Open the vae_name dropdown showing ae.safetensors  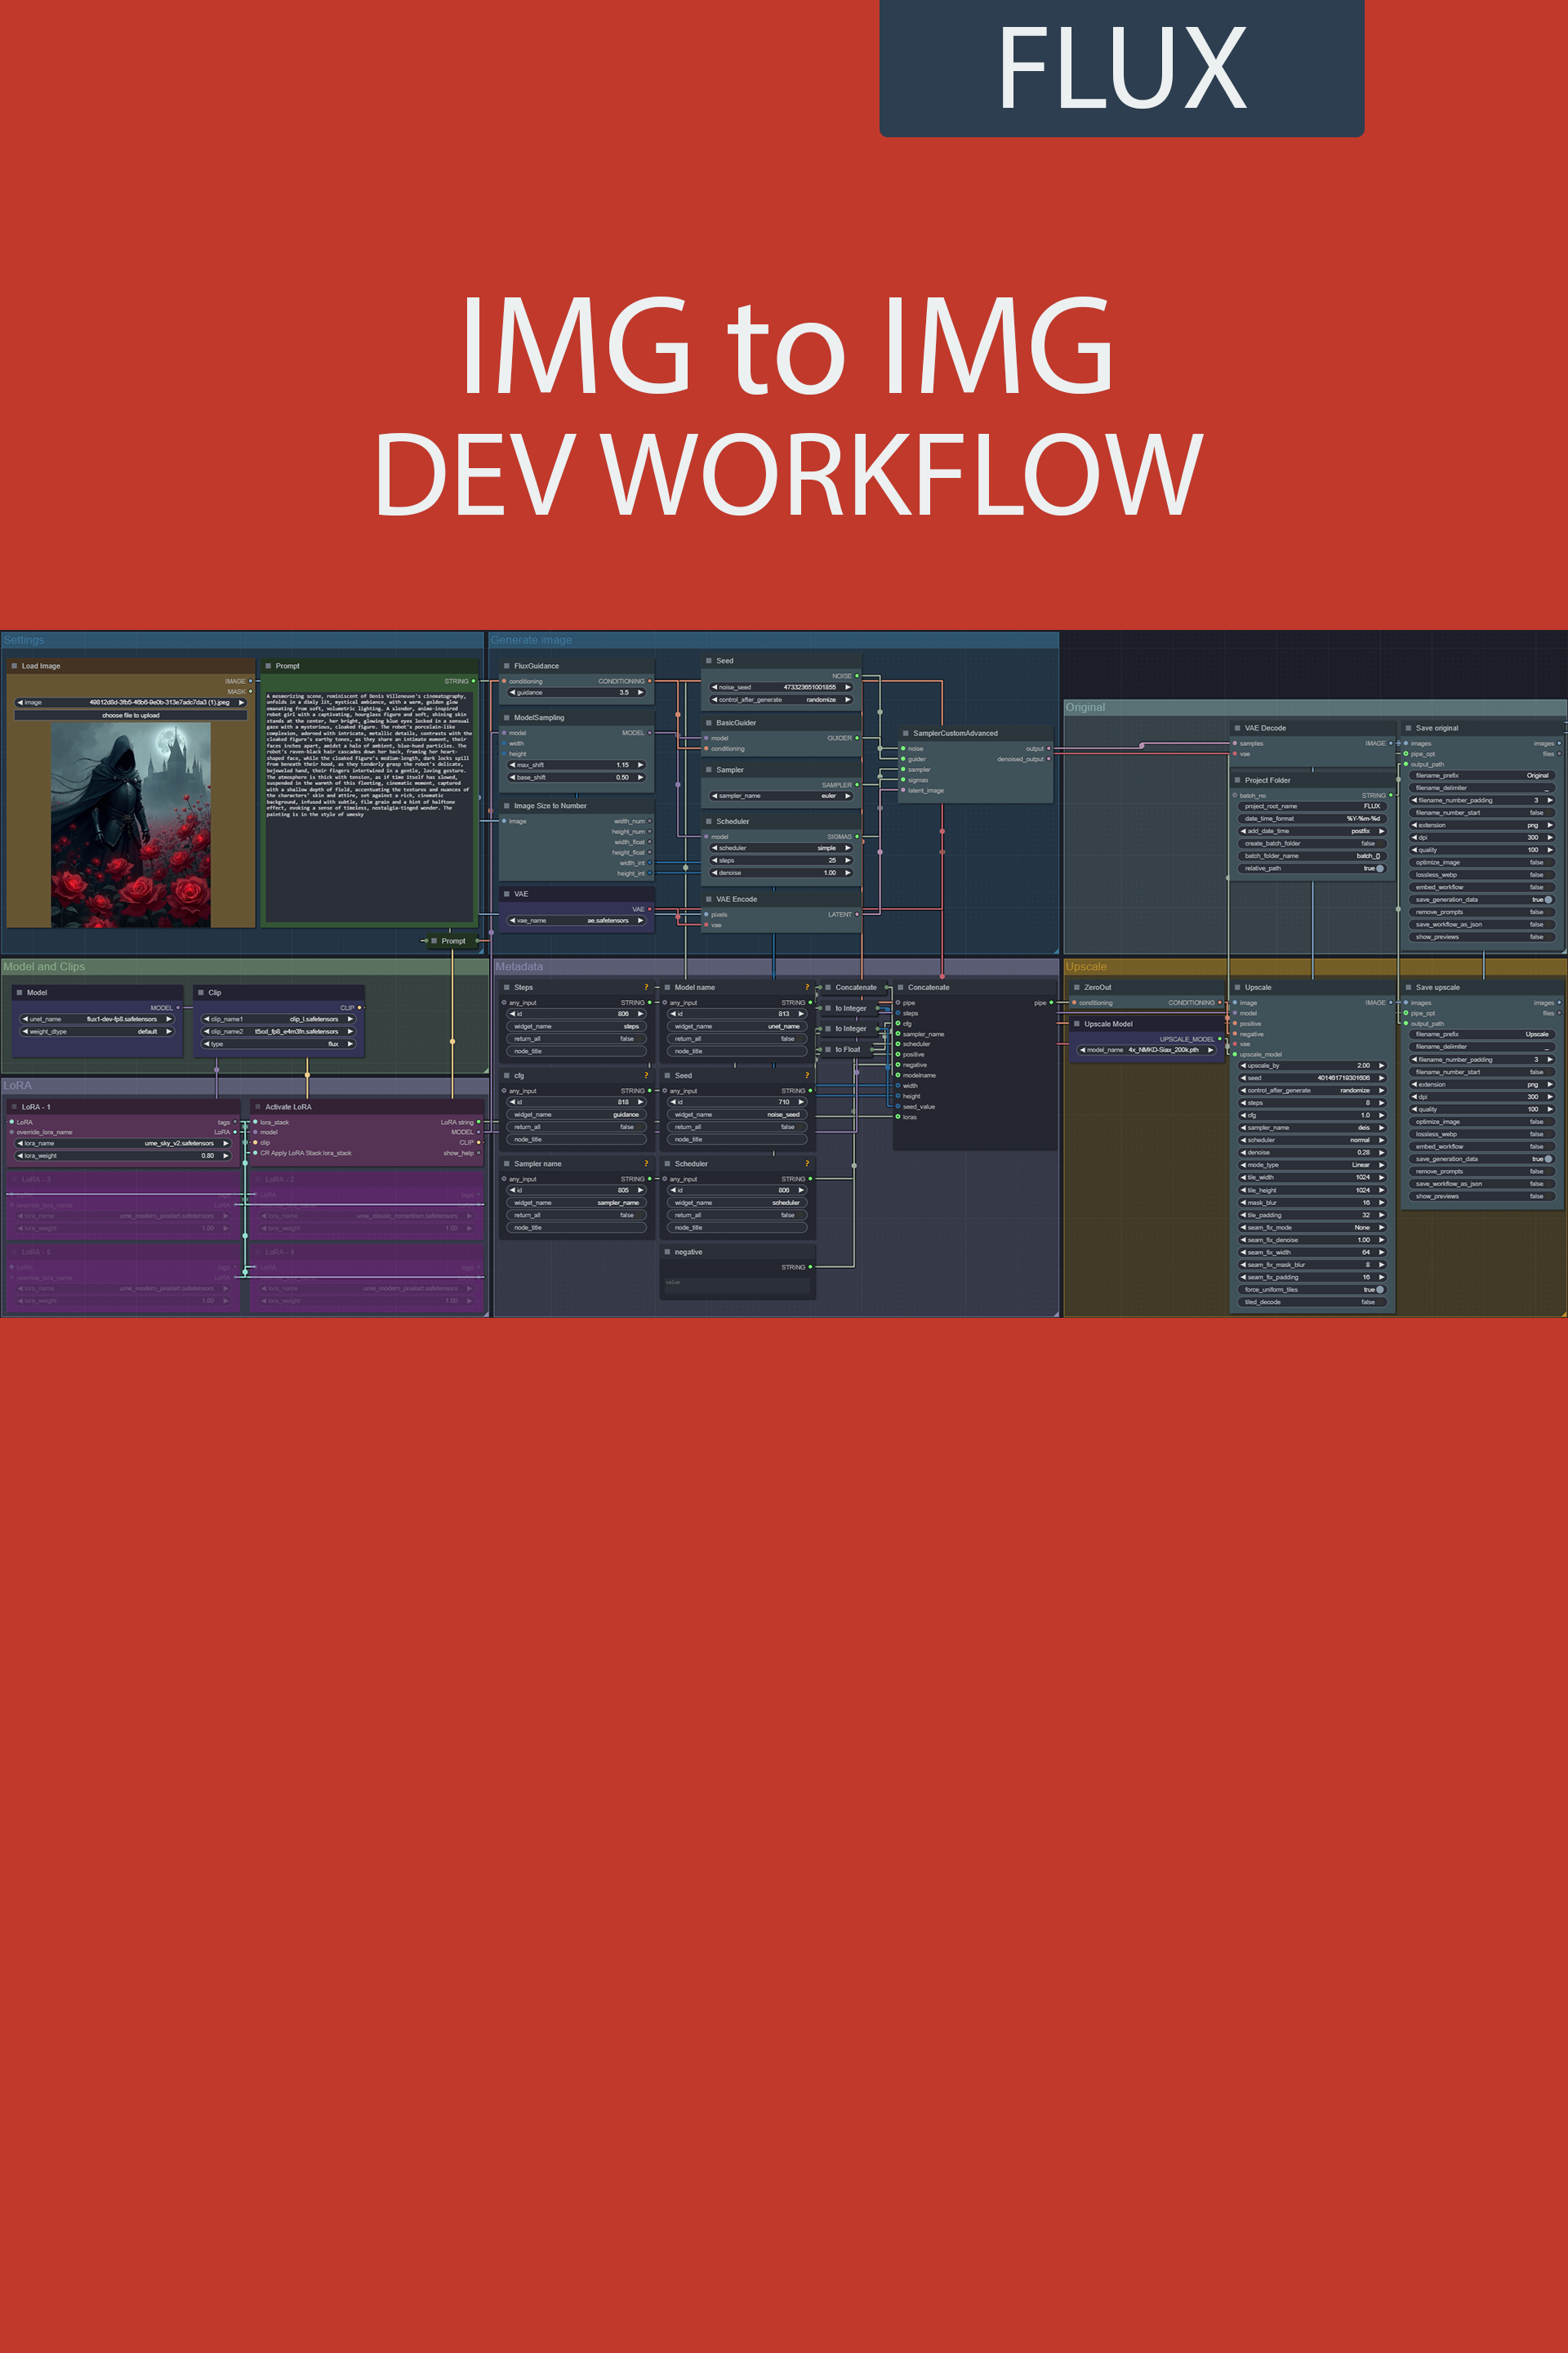coord(576,921)
